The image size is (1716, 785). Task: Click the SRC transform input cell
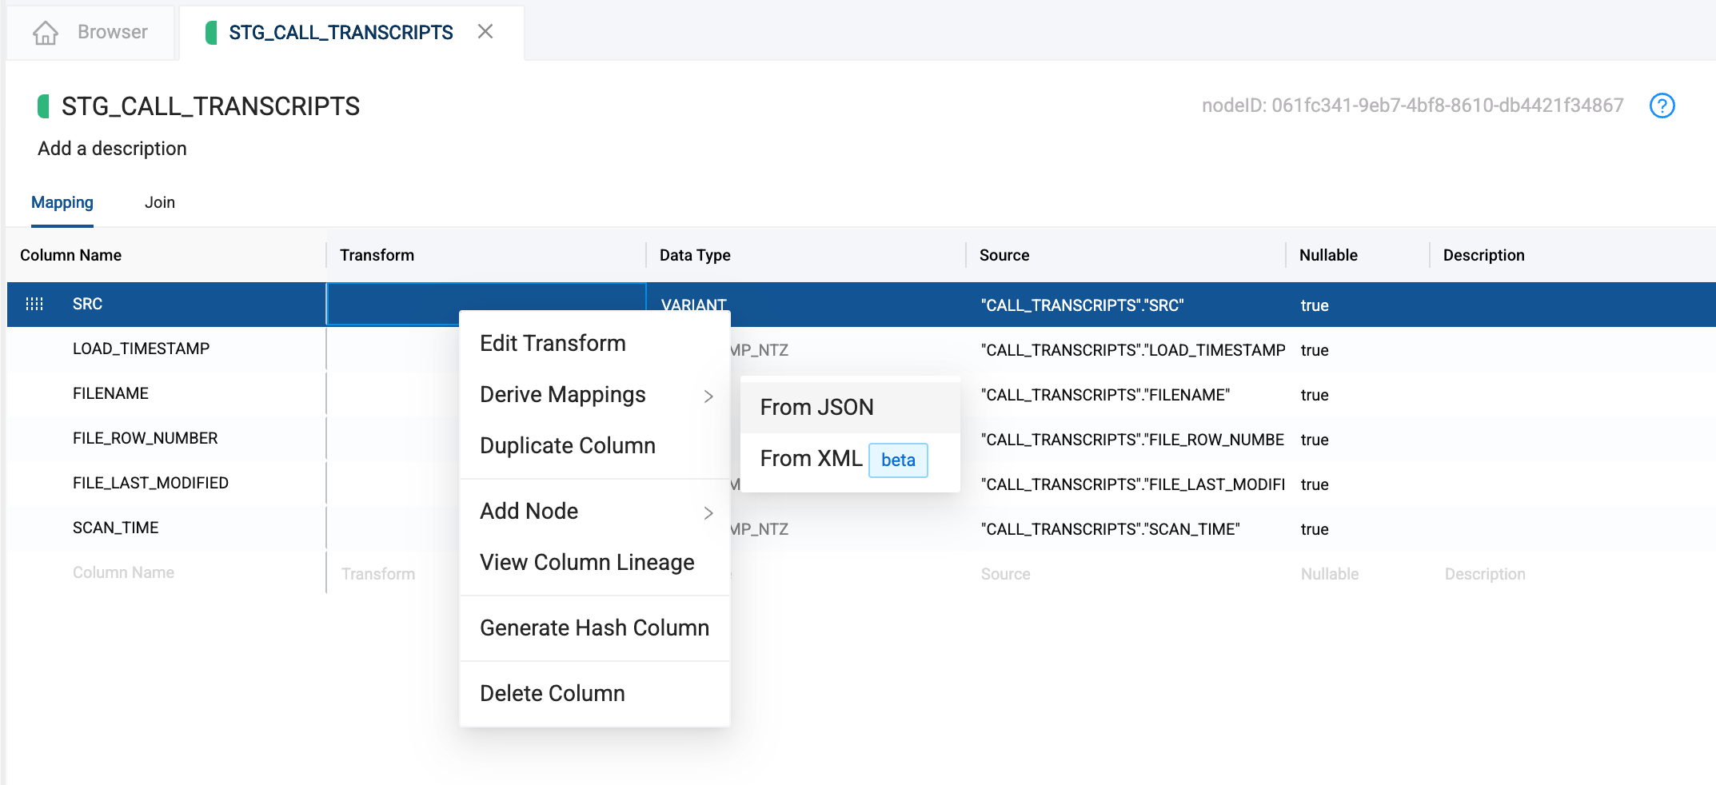tap(486, 304)
